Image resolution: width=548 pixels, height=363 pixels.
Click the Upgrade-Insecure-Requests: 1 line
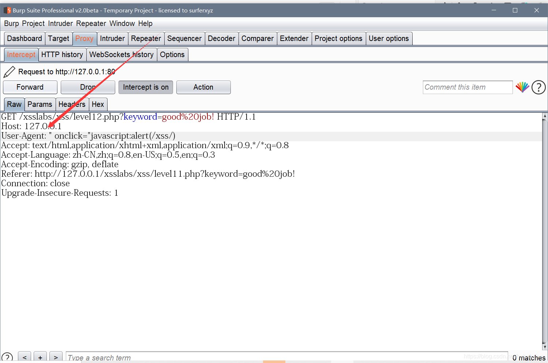pyautogui.click(x=60, y=193)
